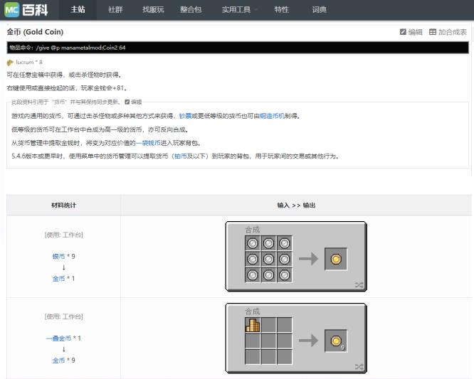The height and width of the screenshot is (379, 474).
Task: Click bottom-right silver coin in first recipe
Action: pos(285,275)
